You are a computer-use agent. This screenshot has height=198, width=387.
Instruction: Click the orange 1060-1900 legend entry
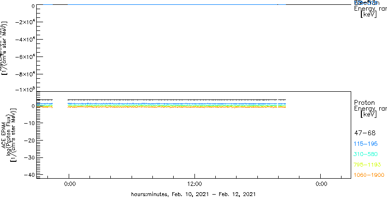(x=369, y=175)
